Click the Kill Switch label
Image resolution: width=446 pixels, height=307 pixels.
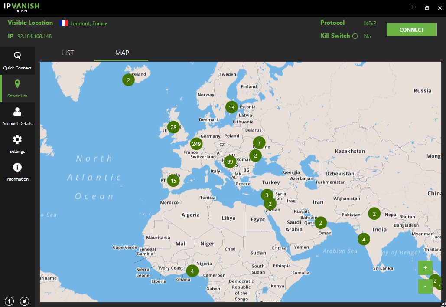(x=335, y=36)
